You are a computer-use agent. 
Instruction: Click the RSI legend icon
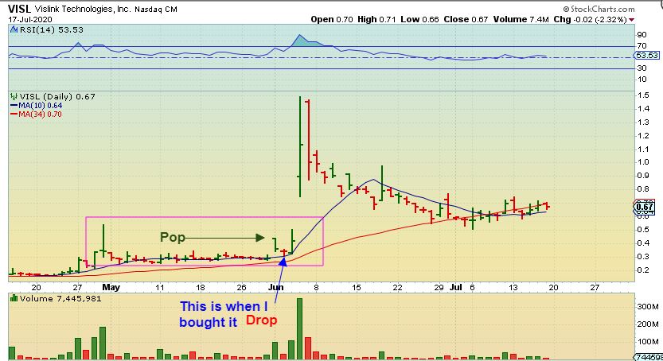click(14, 29)
